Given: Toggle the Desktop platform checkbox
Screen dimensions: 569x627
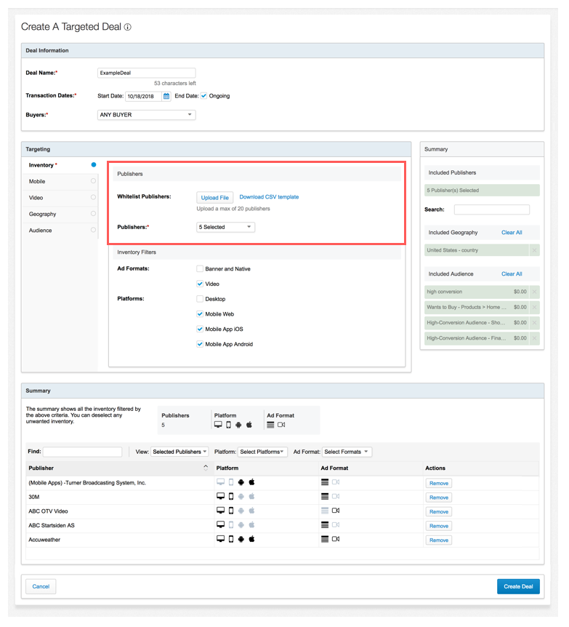Looking at the screenshot, I should 200,299.
